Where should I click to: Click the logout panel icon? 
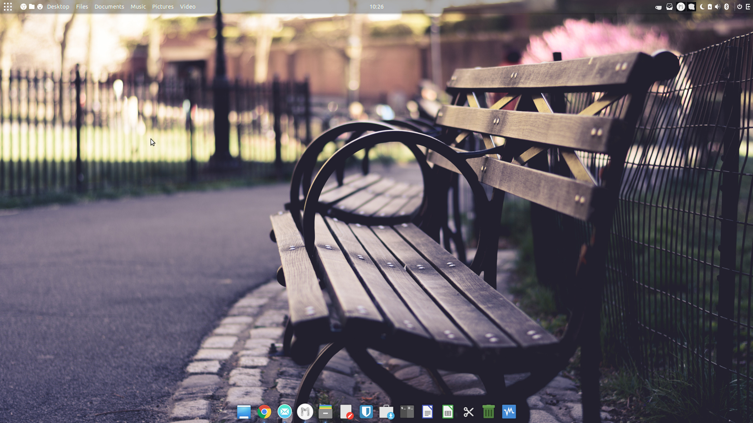click(748, 7)
